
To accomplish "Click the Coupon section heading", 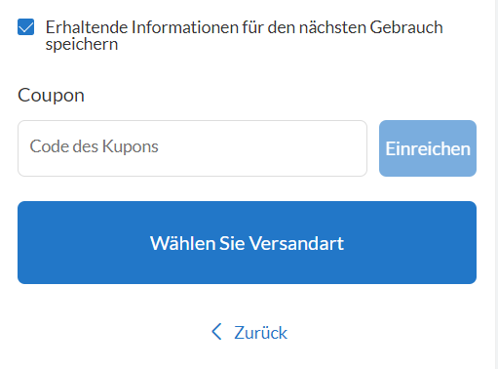I will [51, 96].
